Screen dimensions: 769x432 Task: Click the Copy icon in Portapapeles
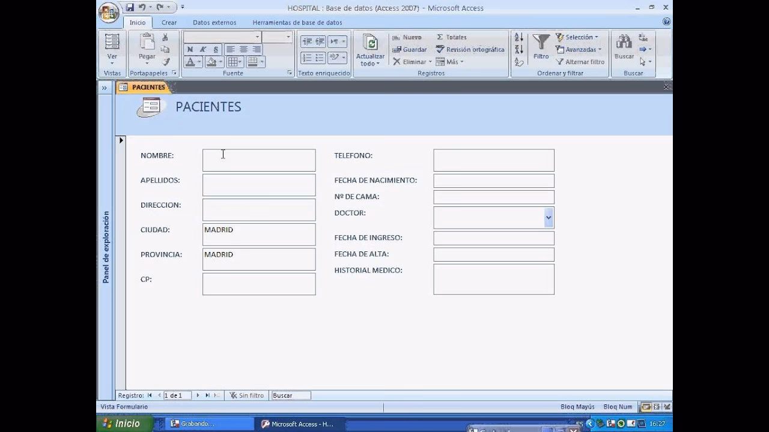tap(165, 49)
